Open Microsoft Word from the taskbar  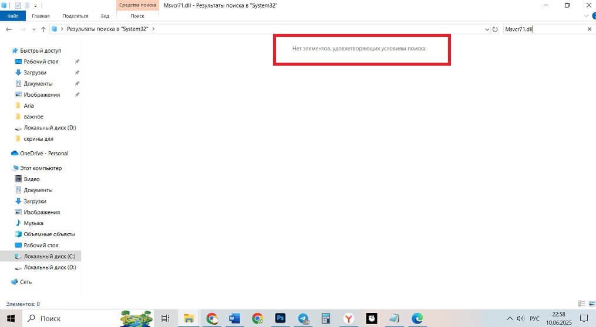click(234, 318)
